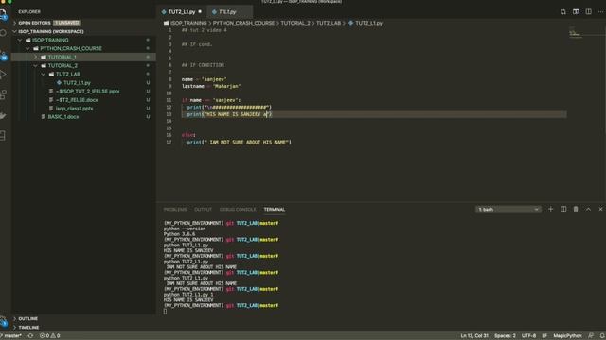Viewport: 606px width, 340px height.
Task: Open Source Control view in the activity bar
Action: pyautogui.click(x=3, y=56)
